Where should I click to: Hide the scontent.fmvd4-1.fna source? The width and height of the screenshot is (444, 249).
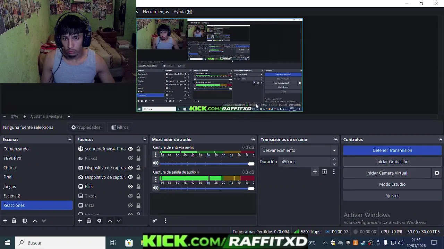pos(130,149)
